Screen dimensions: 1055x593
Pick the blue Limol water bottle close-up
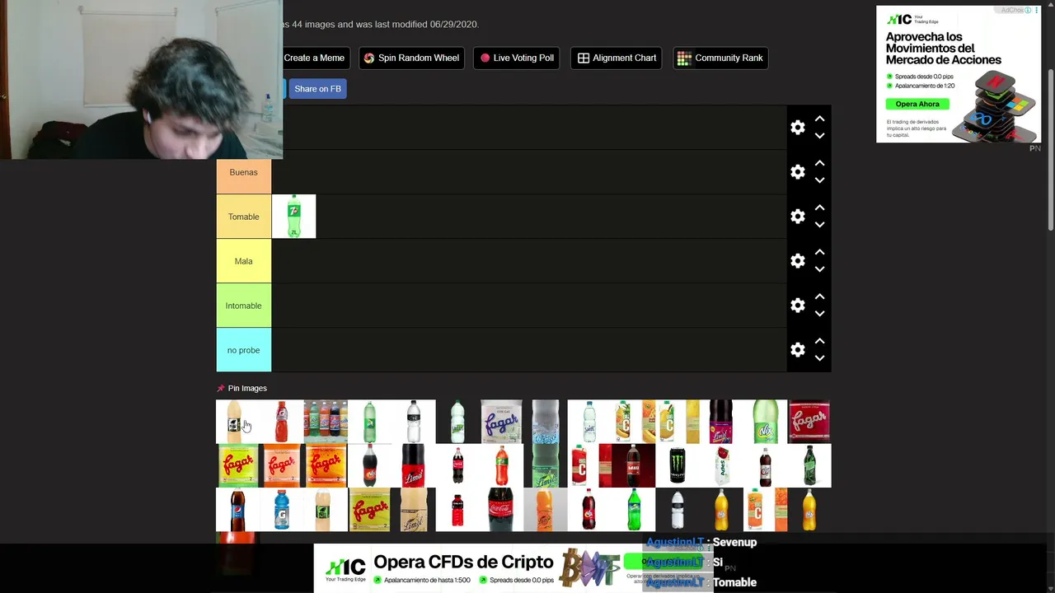click(x=545, y=422)
